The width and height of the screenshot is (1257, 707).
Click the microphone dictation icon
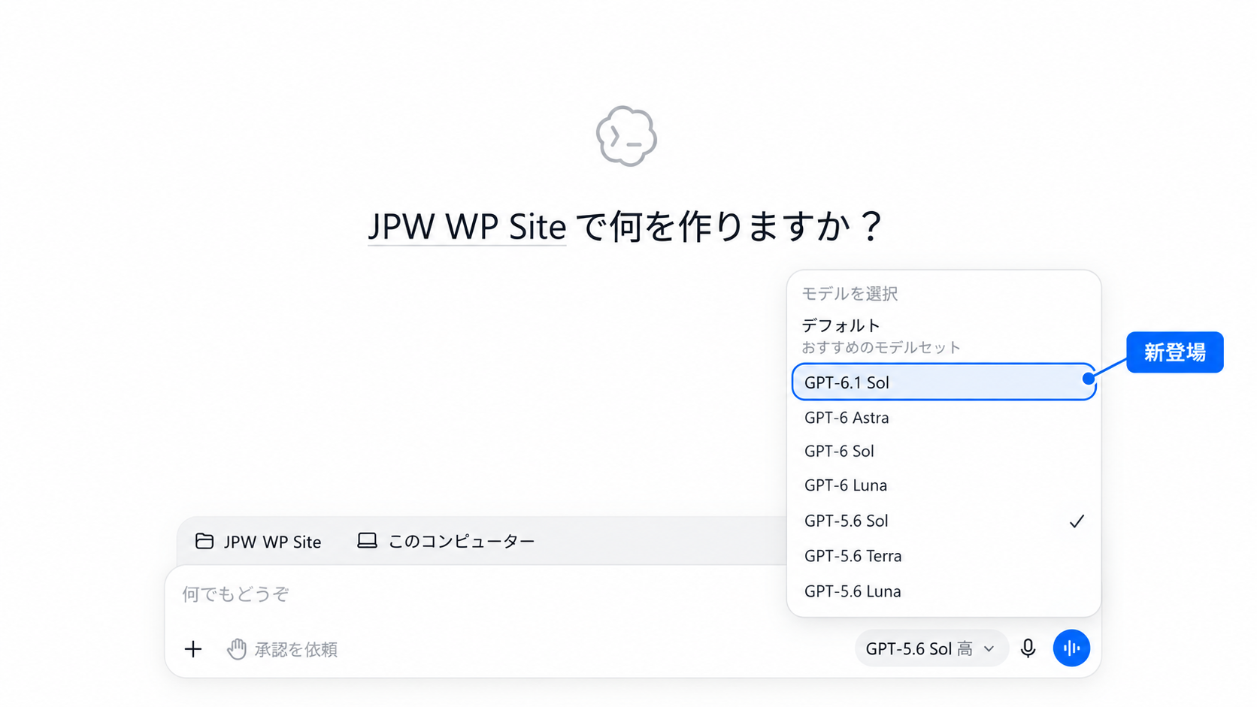(x=1028, y=648)
